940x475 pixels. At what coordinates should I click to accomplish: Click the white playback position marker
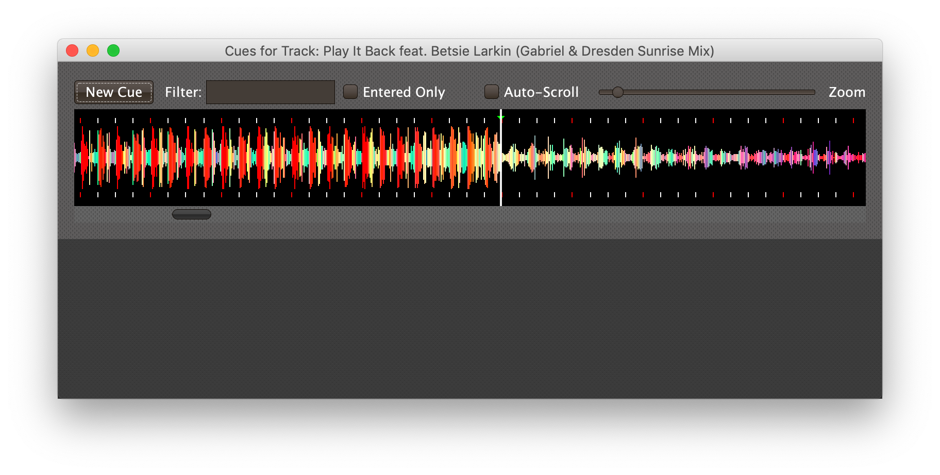coord(501,158)
